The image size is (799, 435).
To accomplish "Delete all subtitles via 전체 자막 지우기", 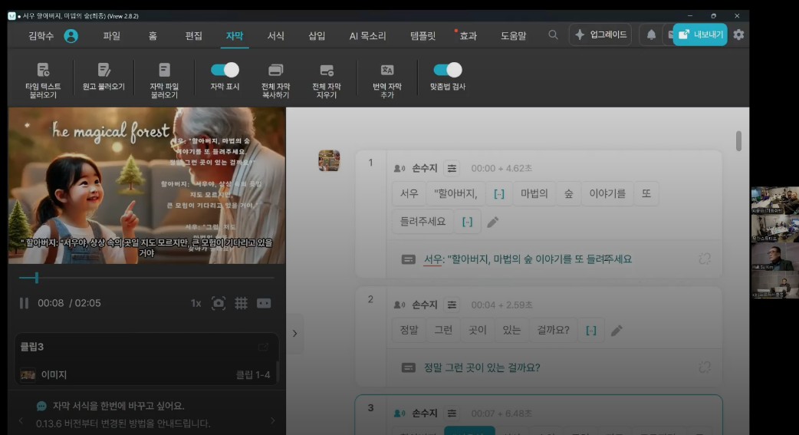I will click(327, 71).
